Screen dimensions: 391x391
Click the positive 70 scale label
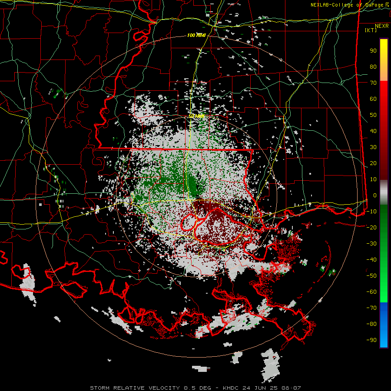pos(373,83)
